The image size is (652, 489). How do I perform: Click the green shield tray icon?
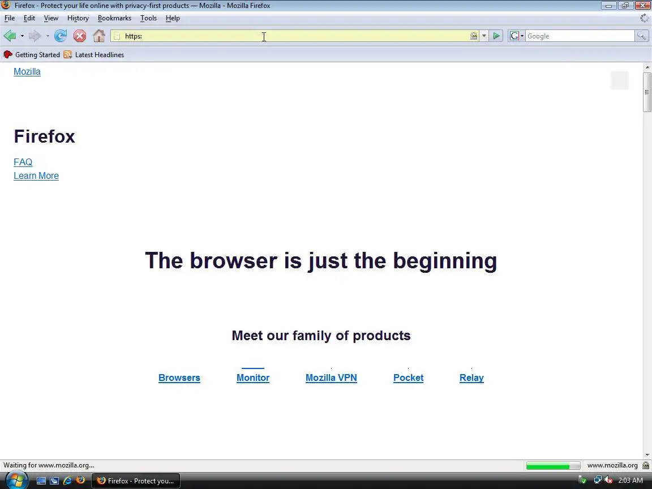tap(582, 481)
